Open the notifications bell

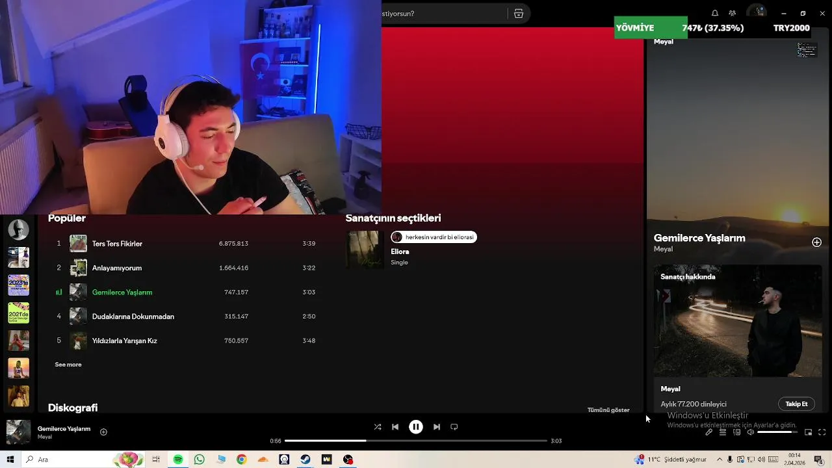(715, 13)
